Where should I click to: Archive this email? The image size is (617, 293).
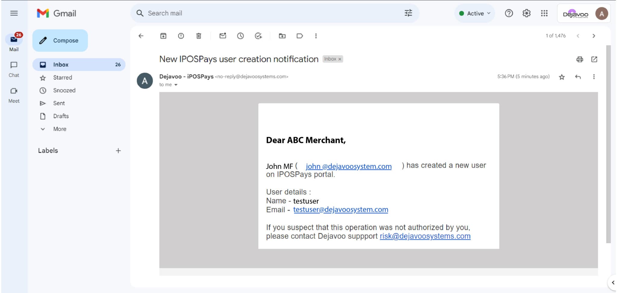click(x=163, y=36)
